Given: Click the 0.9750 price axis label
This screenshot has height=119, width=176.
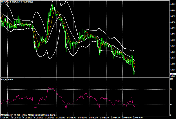Looking at the screenshot, I should 173,22.
